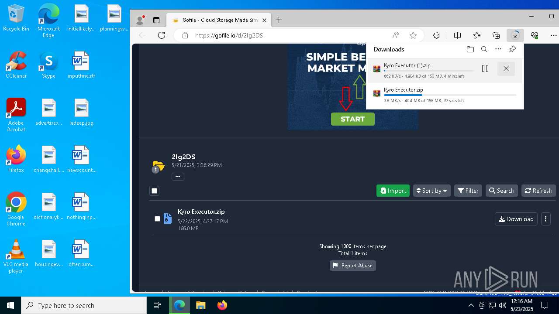Open Browser essentials heart icon
The image size is (559, 314).
[x=535, y=35]
